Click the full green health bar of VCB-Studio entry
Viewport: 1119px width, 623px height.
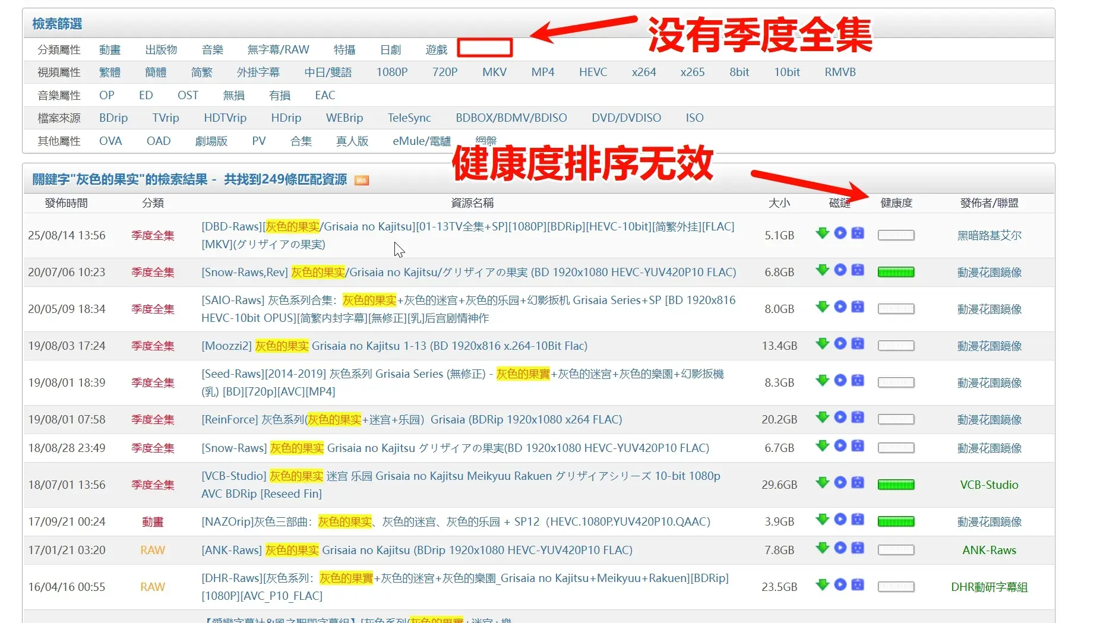[896, 485]
